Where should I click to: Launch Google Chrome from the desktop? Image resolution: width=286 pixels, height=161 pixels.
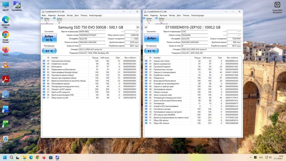(x=5, y=37)
